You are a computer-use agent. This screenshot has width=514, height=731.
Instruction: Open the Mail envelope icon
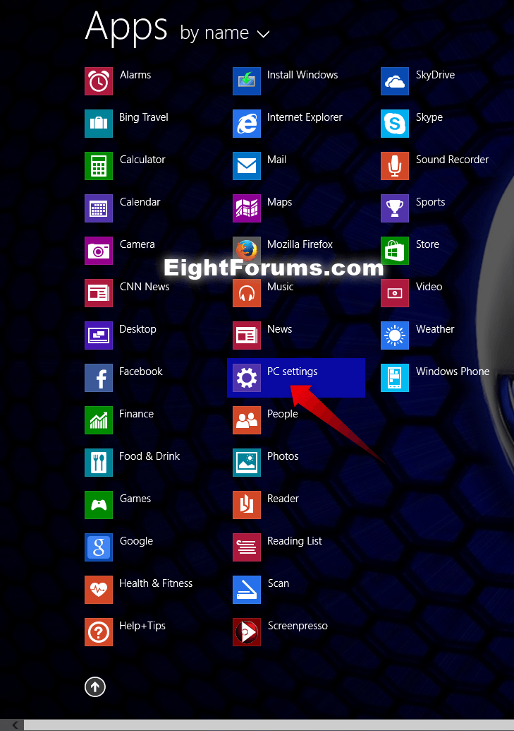[246, 166]
